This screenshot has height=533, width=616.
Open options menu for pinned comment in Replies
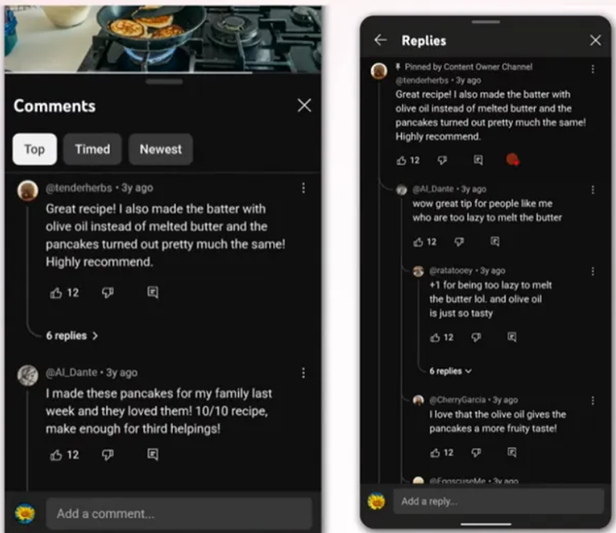pyautogui.click(x=593, y=70)
